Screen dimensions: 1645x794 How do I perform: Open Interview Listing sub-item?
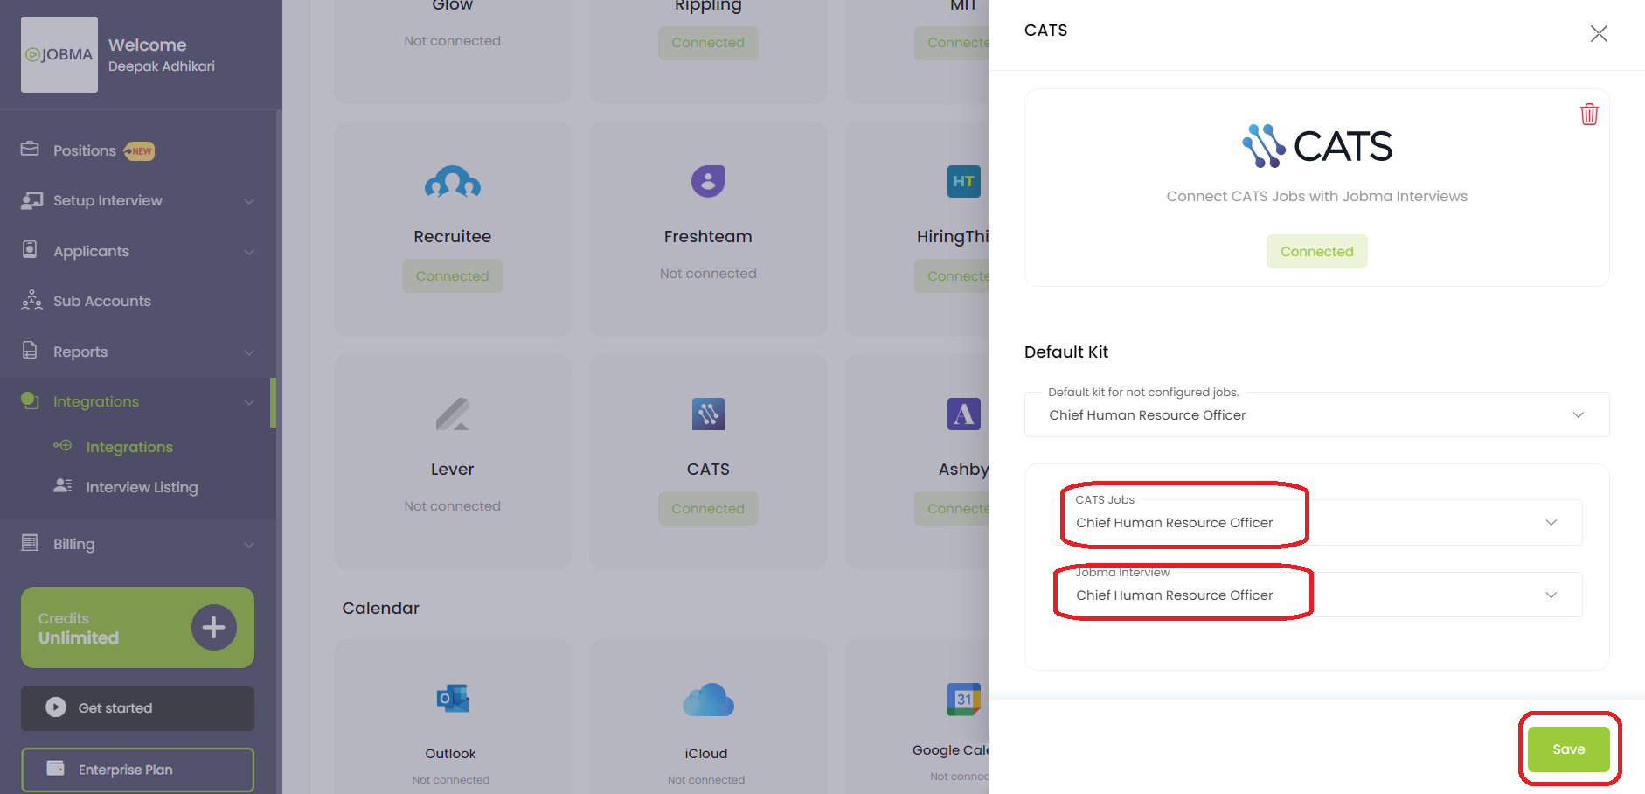(142, 487)
